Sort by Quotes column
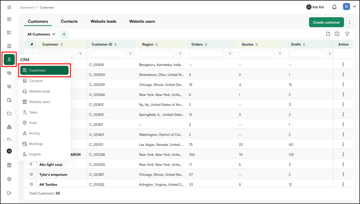Screen dimensions: 360x204 click(x=257, y=44)
